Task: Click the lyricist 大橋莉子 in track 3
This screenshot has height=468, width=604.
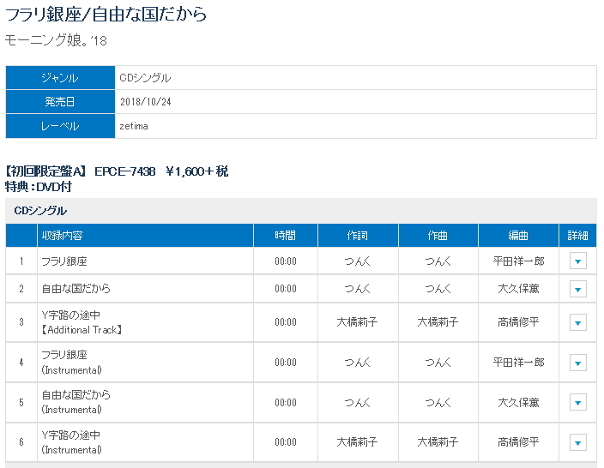Action: tap(358, 322)
